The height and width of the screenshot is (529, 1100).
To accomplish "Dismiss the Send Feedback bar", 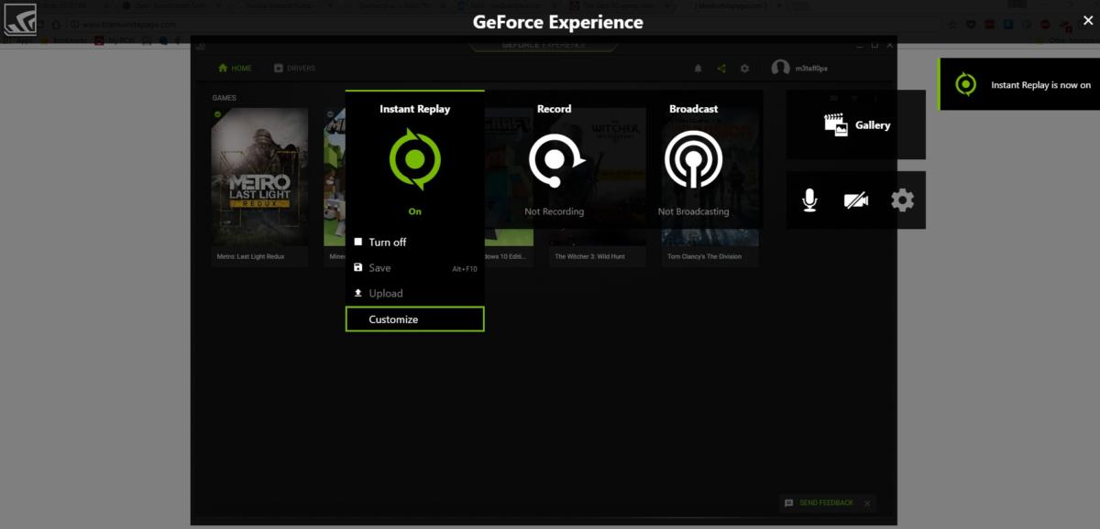I will 867,503.
